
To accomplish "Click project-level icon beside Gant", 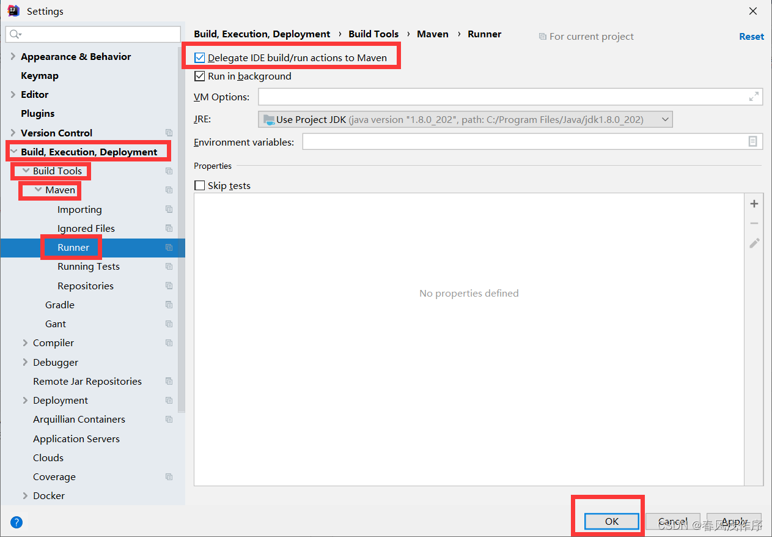I will coord(169,324).
